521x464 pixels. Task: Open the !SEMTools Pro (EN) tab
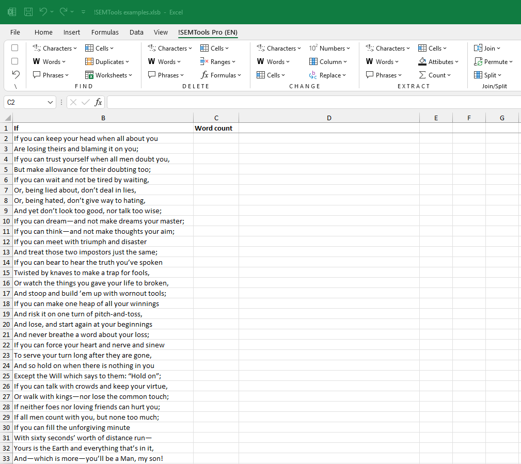208,32
